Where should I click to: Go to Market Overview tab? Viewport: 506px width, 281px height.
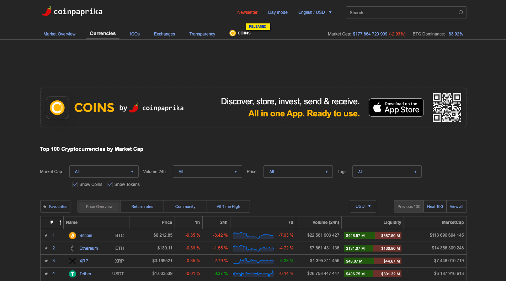pos(59,34)
